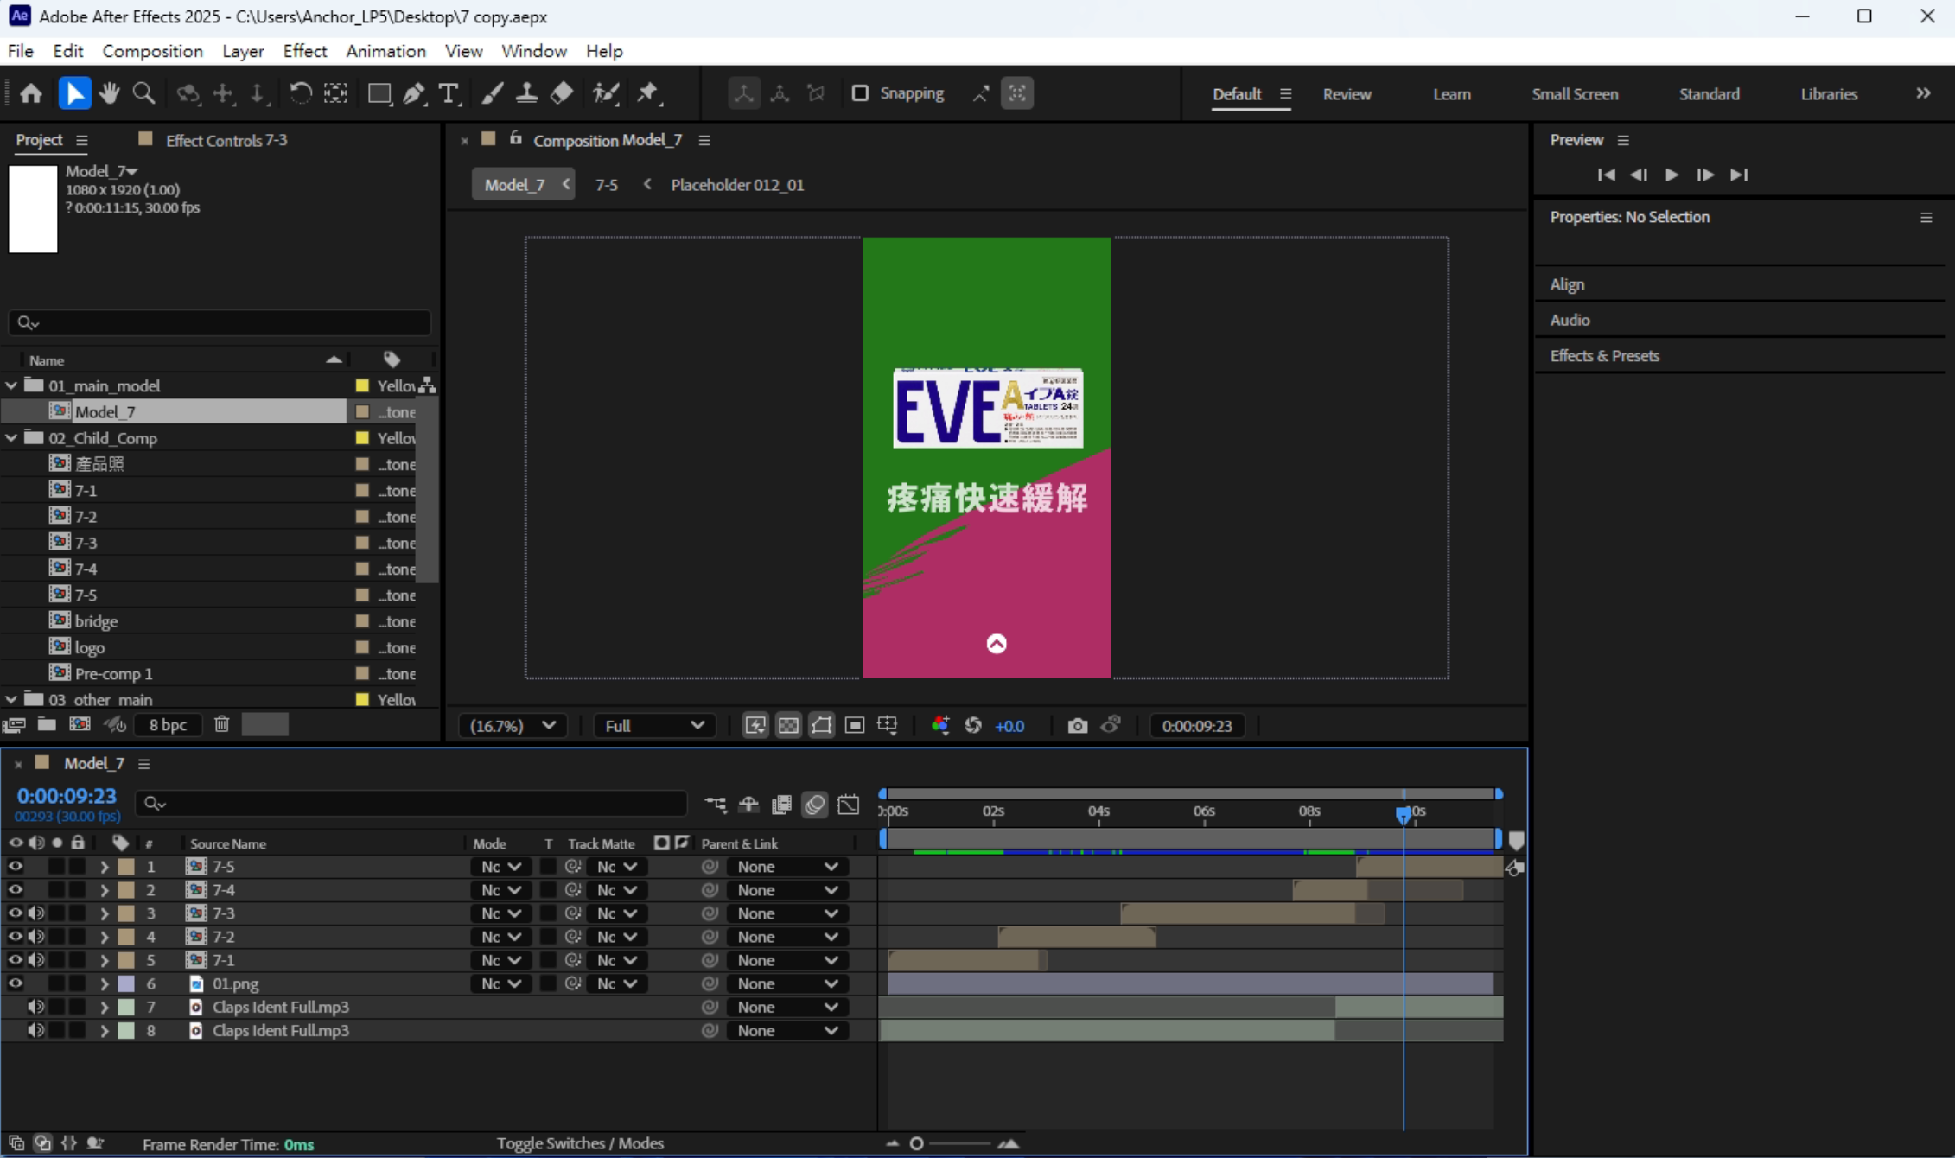Select the Puppet Pin tool

[x=647, y=93]
